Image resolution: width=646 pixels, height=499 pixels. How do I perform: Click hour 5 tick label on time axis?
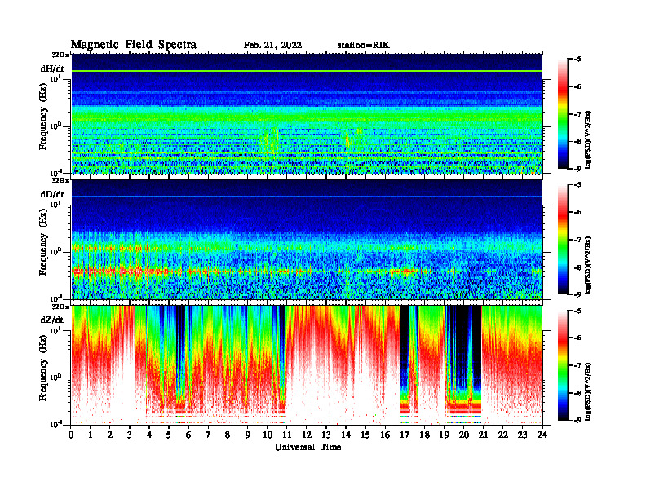point(169,435)
